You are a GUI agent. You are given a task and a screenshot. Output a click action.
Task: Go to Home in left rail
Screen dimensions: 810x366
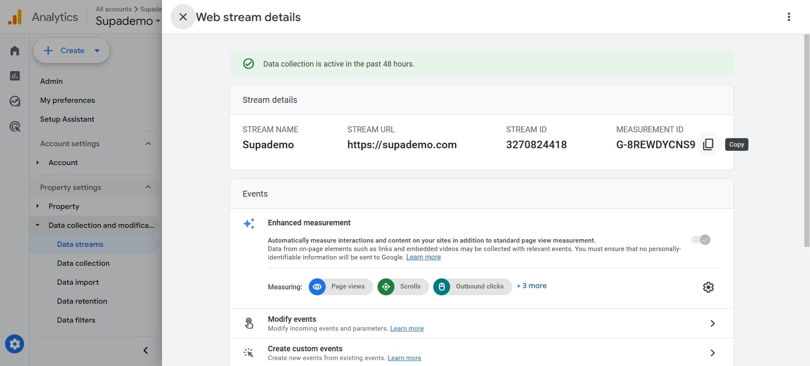coord(15,51)
